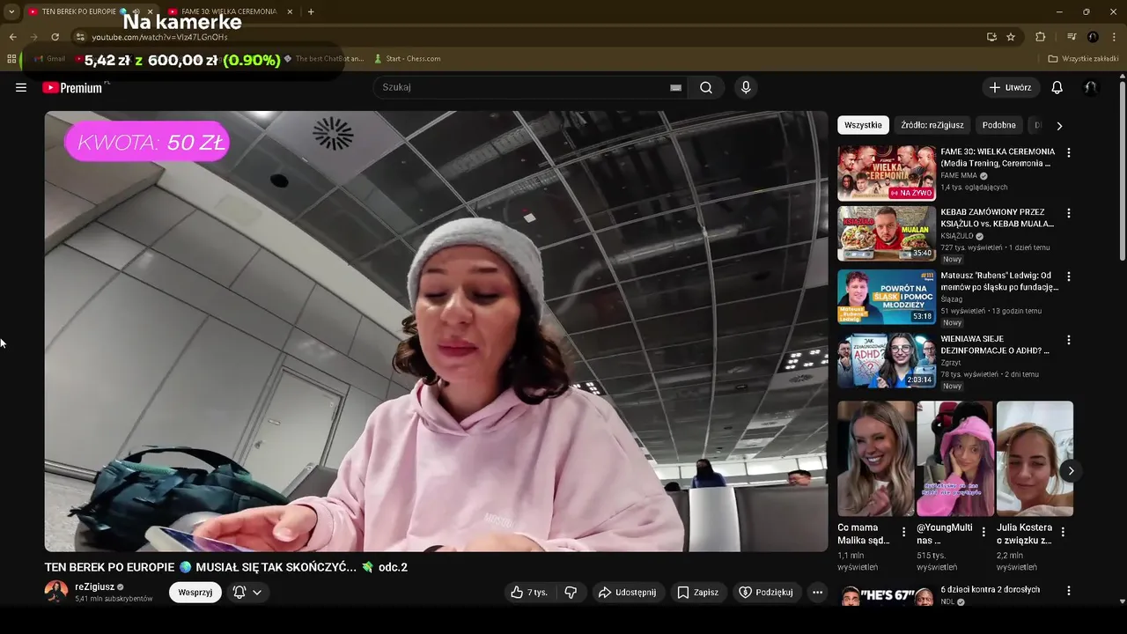Open YouTube account avatar menu
1127x634 pixels.
1091,87
